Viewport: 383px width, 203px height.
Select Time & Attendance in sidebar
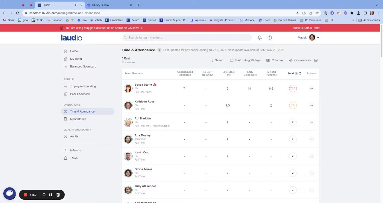[x=87, y=111]
